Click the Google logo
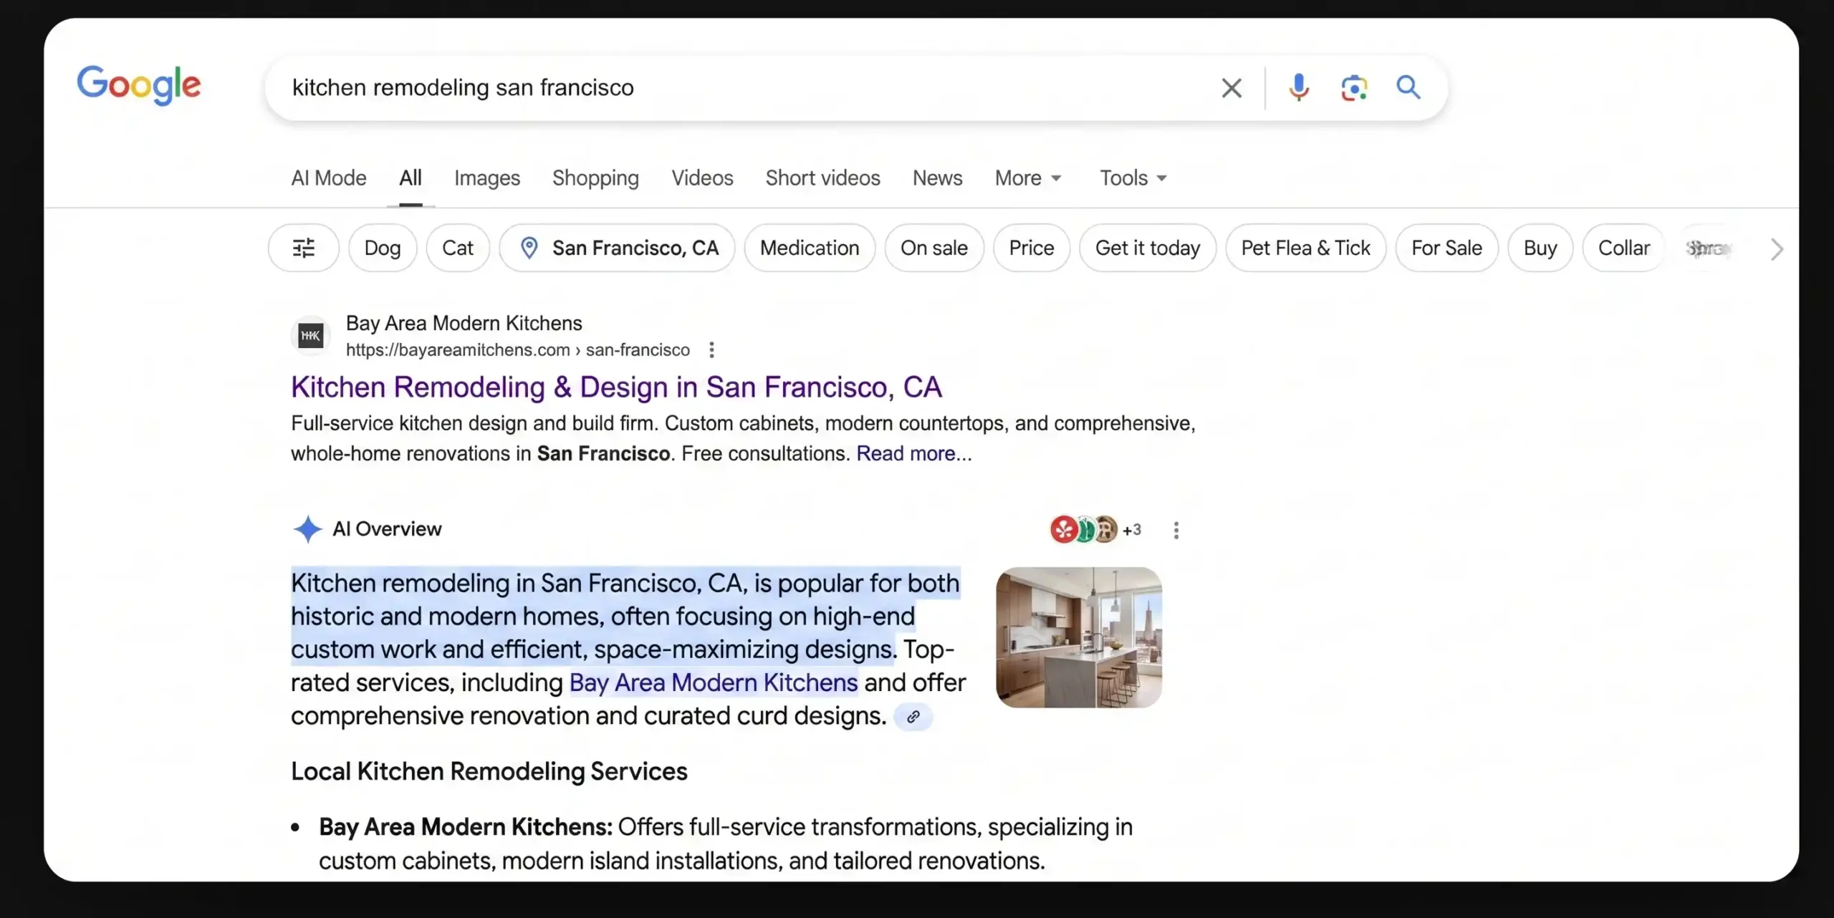 tap(139, 86)
